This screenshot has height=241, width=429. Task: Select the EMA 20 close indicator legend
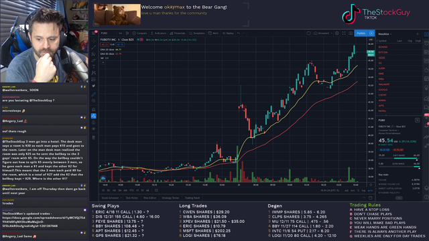pyautogui.click(x=111, y=50)
